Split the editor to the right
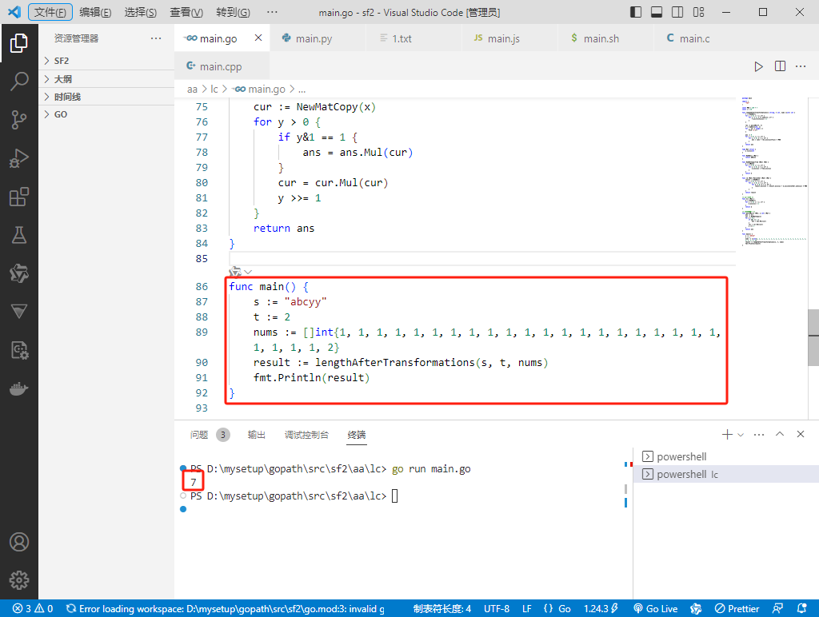 tap(780, 66)
